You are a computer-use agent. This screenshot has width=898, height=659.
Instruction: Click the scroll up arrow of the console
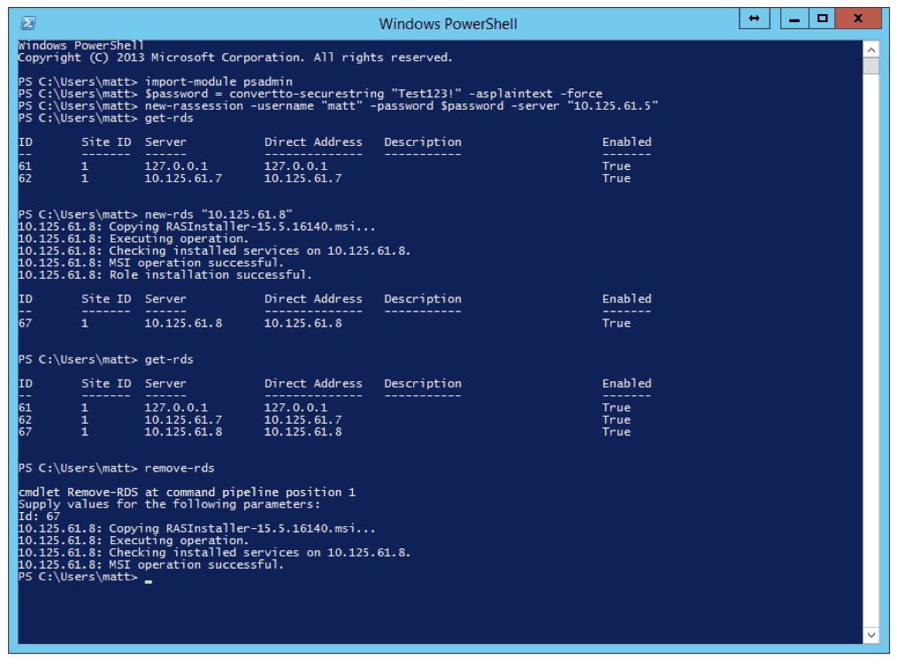[x=871, y=50]
